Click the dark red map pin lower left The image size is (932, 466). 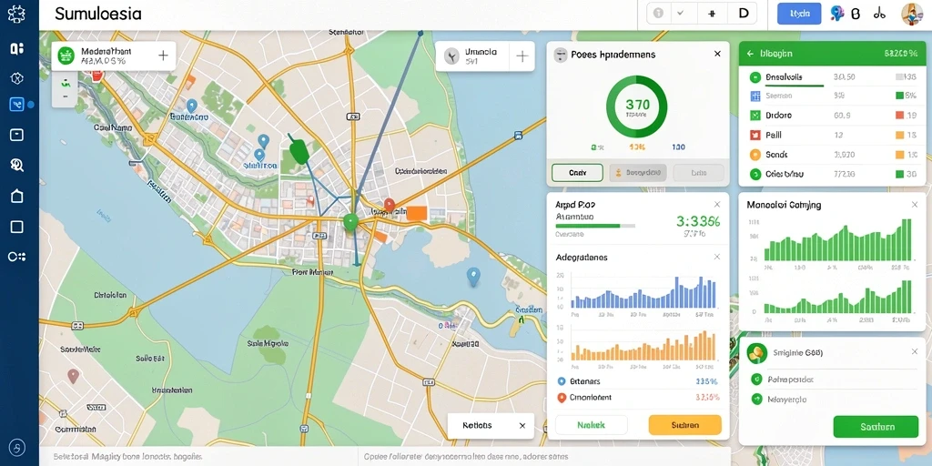73,376
